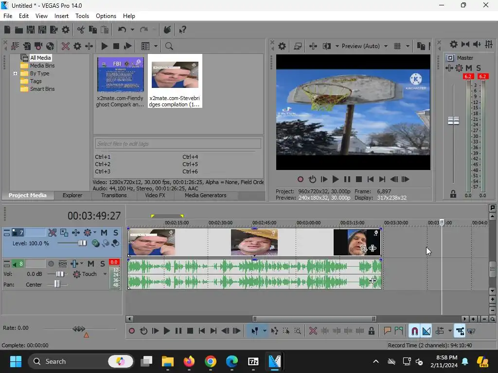Solo audio track 8
This screenshot has height=373, width=498.
coord(102,264)
